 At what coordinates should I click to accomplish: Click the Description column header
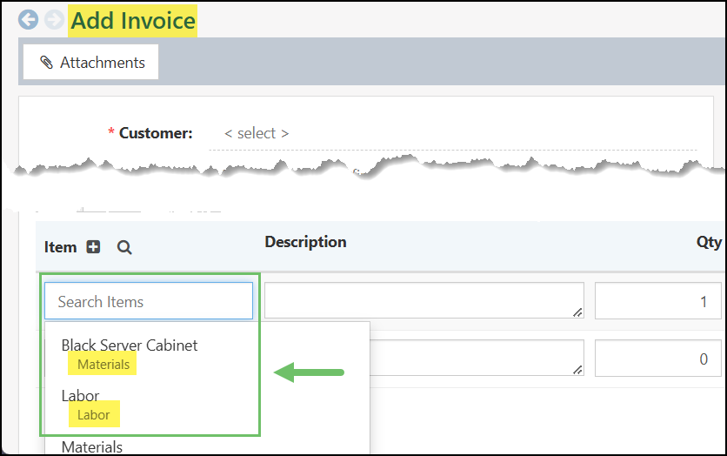pos(305,242)
